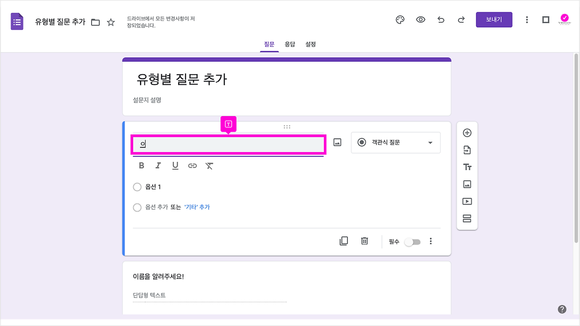Image resolution: width=580 pixels, height=326 pixels.
Task: Enable the 필수 (required) switch
Action: pyautogui.click(x=412, y=242)
